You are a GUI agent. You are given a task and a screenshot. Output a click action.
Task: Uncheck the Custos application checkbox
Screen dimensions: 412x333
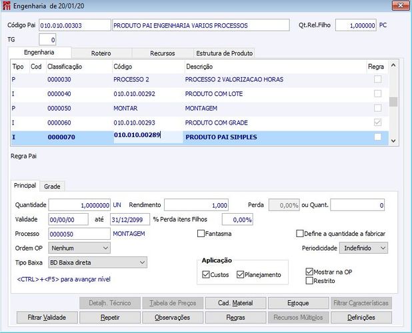[205, 274]
